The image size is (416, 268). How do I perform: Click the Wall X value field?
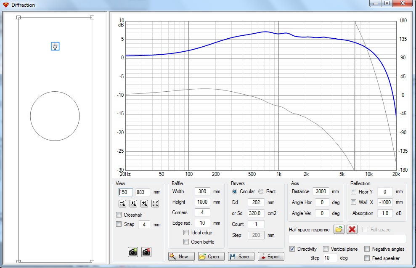pos(385,202)
